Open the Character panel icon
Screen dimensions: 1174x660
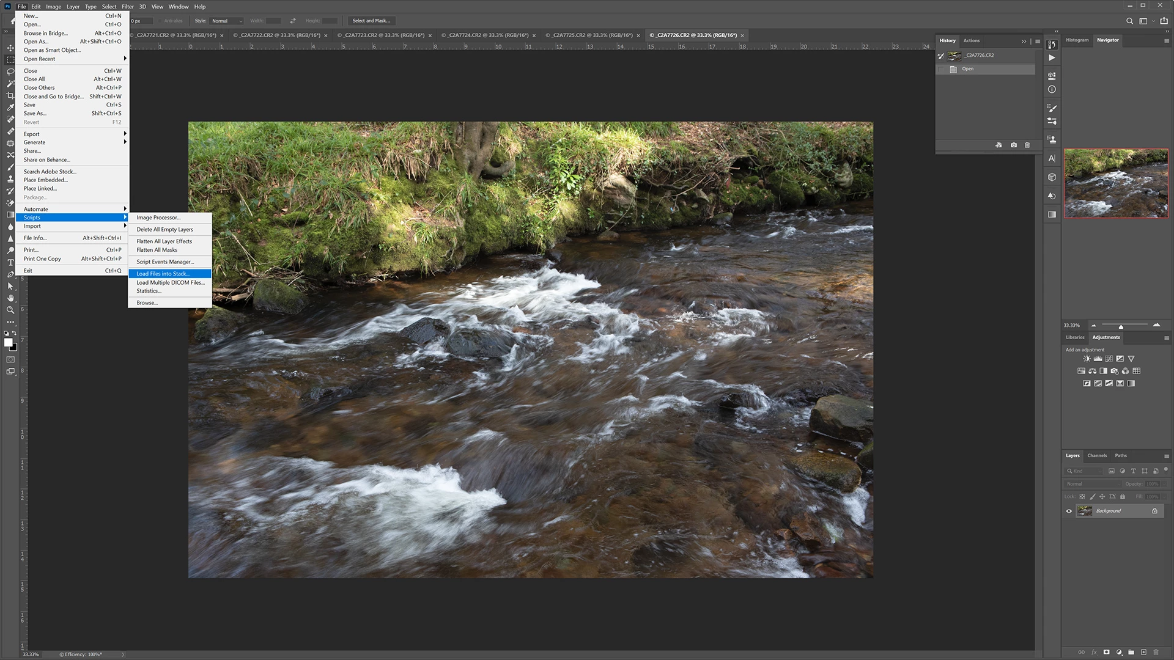click(x=1052, y=158)
